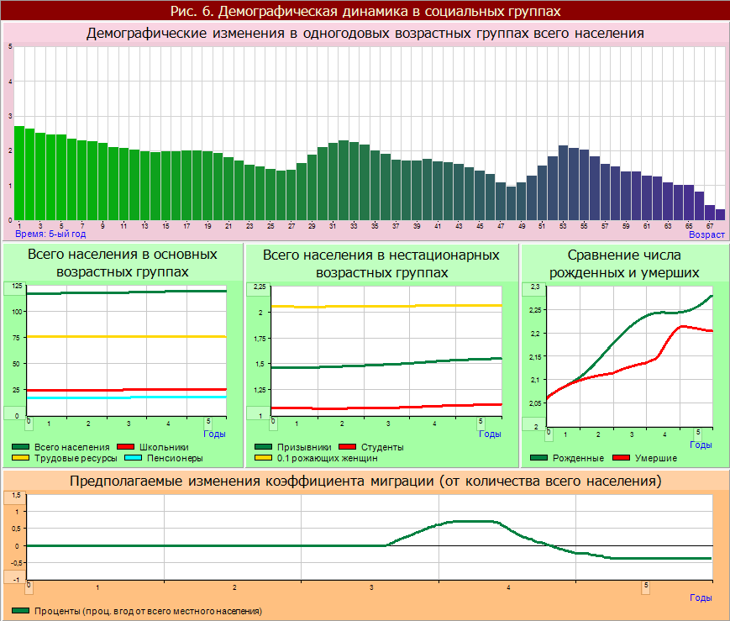Click the tallest bar at age 1

[x=19, y=173]
